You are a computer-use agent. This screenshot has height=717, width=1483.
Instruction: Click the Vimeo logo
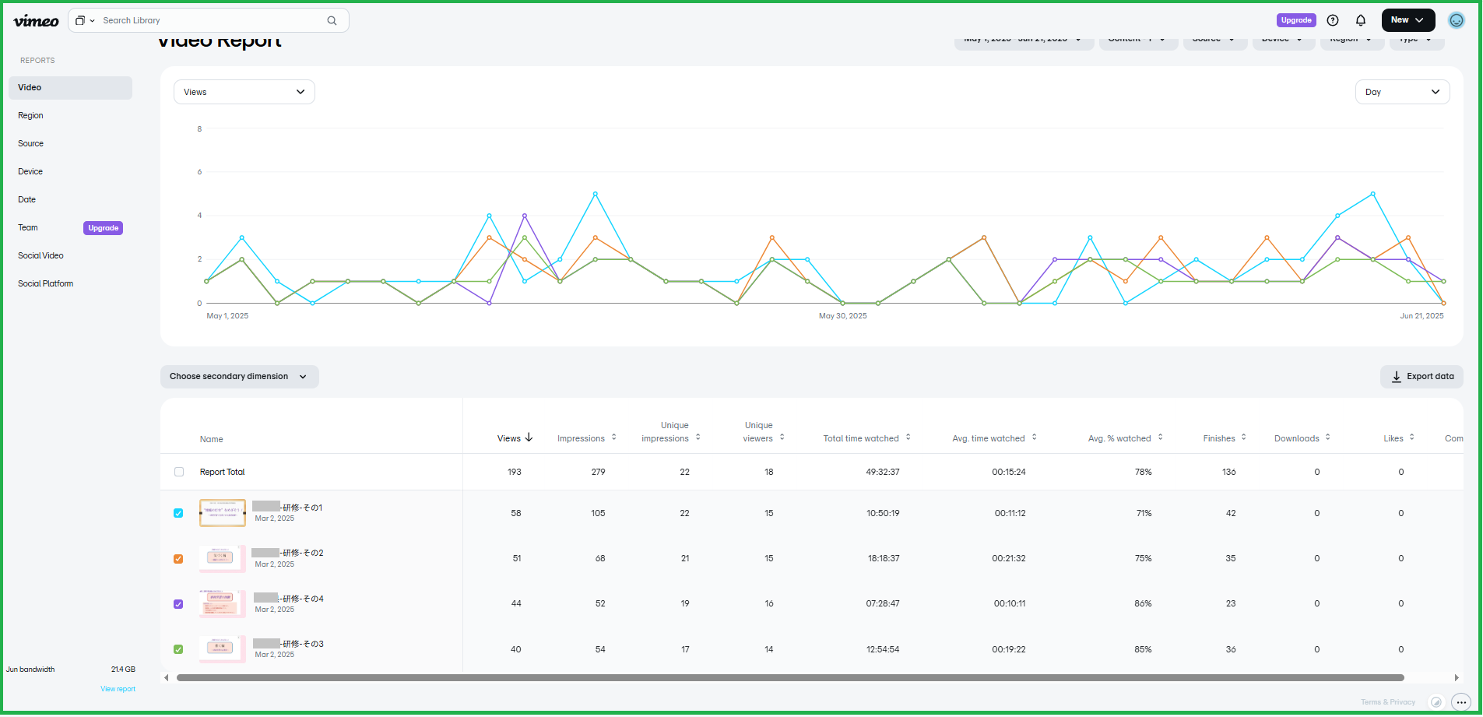36,21
